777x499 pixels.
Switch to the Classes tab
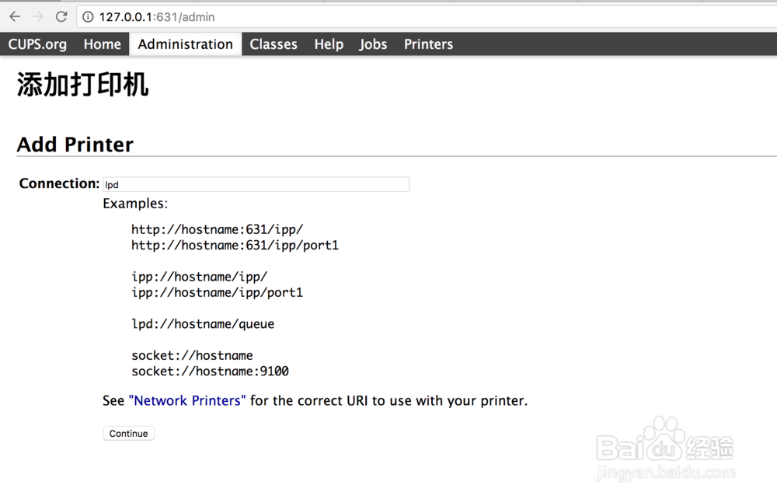[274, 44]
